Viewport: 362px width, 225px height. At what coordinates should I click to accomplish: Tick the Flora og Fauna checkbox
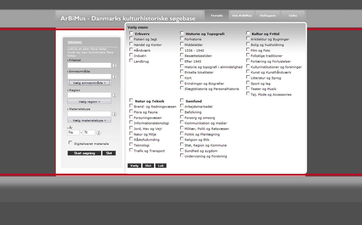point(131,111)
